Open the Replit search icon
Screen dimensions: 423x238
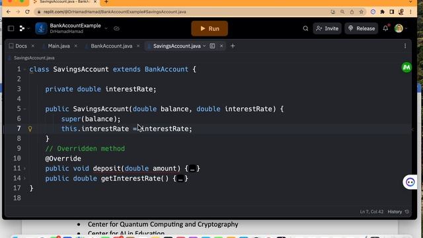tap(305, 28)
